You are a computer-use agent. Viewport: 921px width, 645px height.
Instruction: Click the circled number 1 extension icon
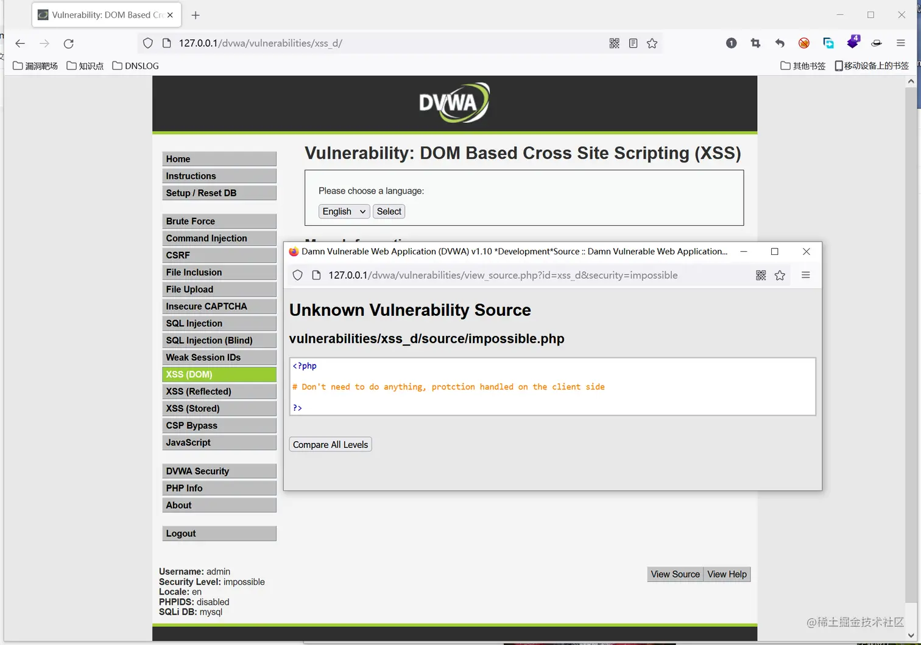pos(732,43)
